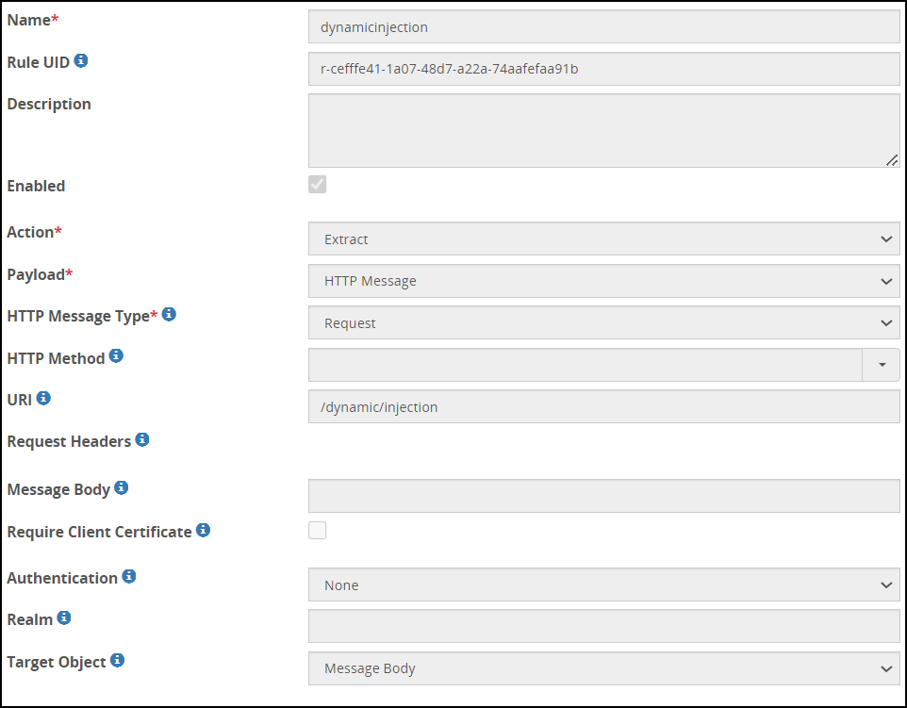Check the Require Client Certificate box
This screenshot has height=708, width=907.
coord(318,531)
